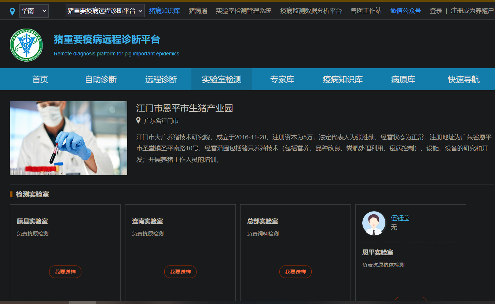495x304 pixels.
Task: Click the avatar icon of 伍钰莹
Action: coord(374,223)
